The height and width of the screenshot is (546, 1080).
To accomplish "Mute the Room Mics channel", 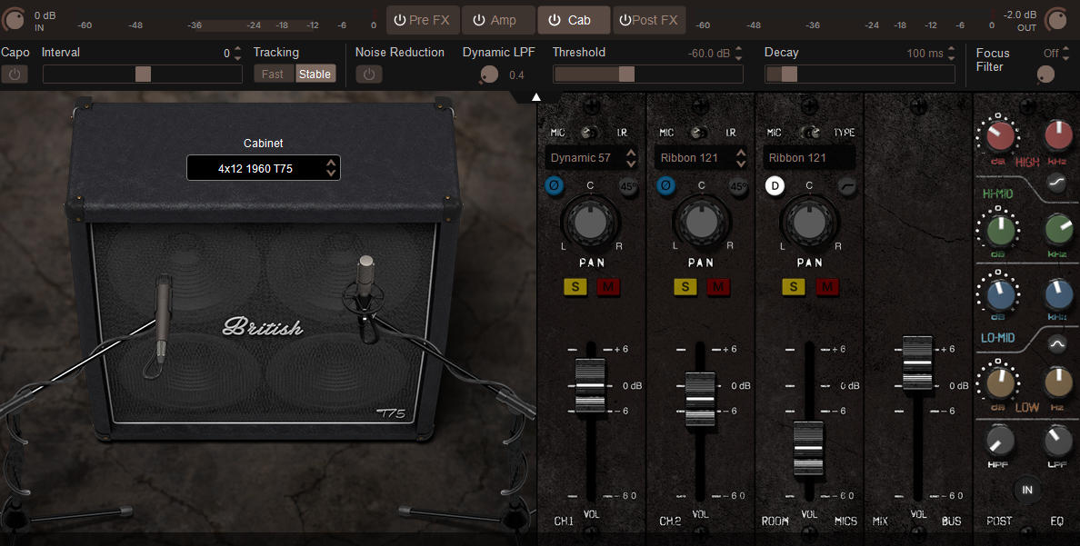I will pos(826,286).
